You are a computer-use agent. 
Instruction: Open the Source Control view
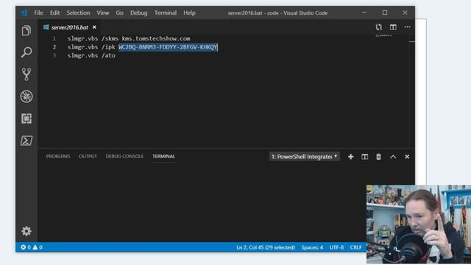click(x=26, y=74)
